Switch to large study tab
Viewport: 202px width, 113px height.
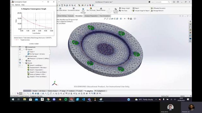pyautogui.click(x=63, y=91)
